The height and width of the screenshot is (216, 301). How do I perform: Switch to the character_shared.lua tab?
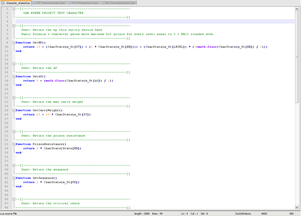click(x=16, y=3)
